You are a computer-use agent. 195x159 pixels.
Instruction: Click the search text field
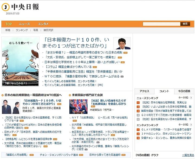pos(161,24)
